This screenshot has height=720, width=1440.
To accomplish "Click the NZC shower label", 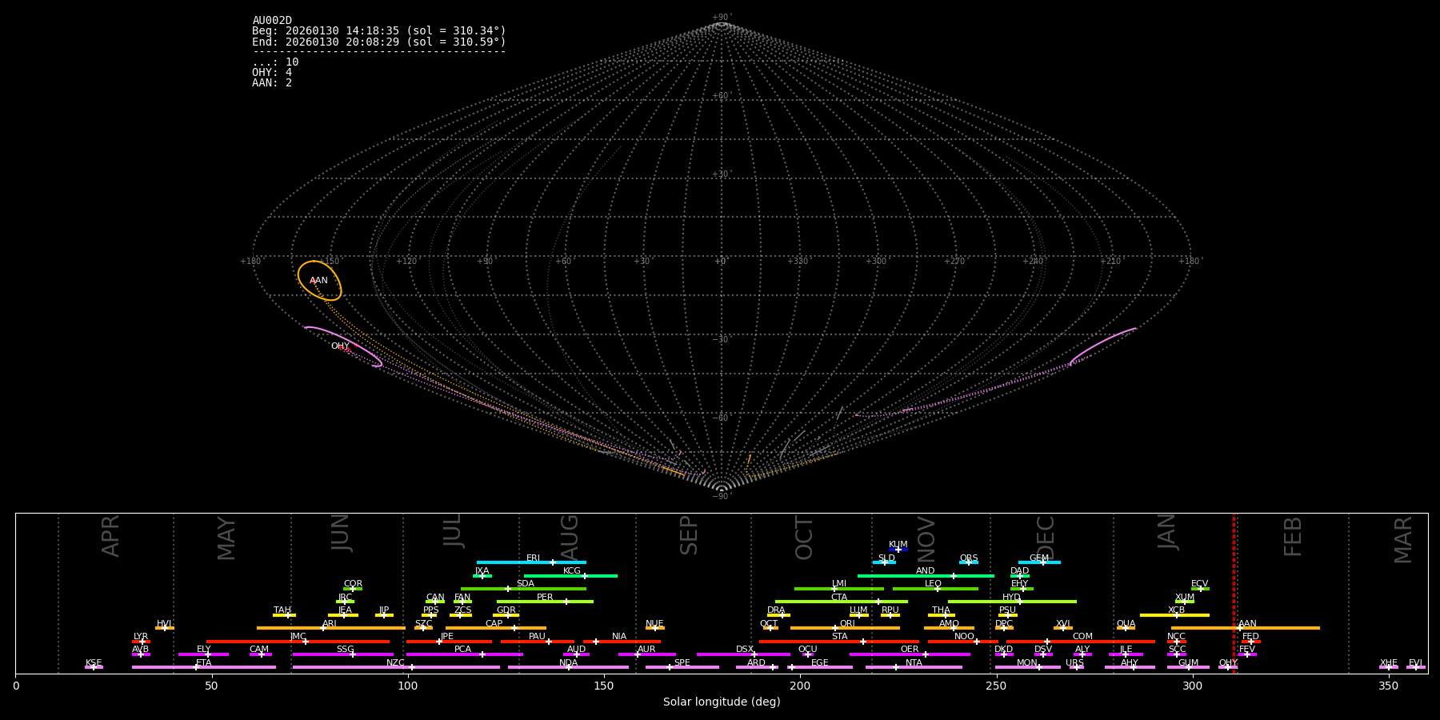I will (396, 663).
